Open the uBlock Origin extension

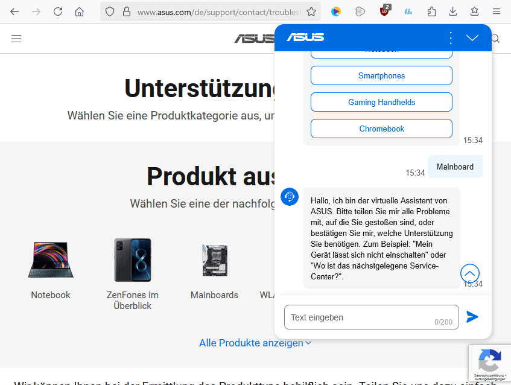(384, 11)
